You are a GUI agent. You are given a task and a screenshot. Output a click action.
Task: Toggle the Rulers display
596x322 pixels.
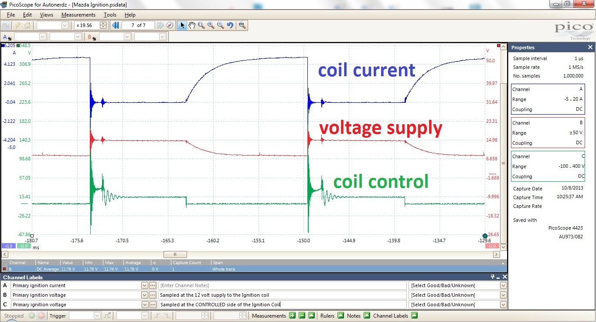[x=341, y=315]
